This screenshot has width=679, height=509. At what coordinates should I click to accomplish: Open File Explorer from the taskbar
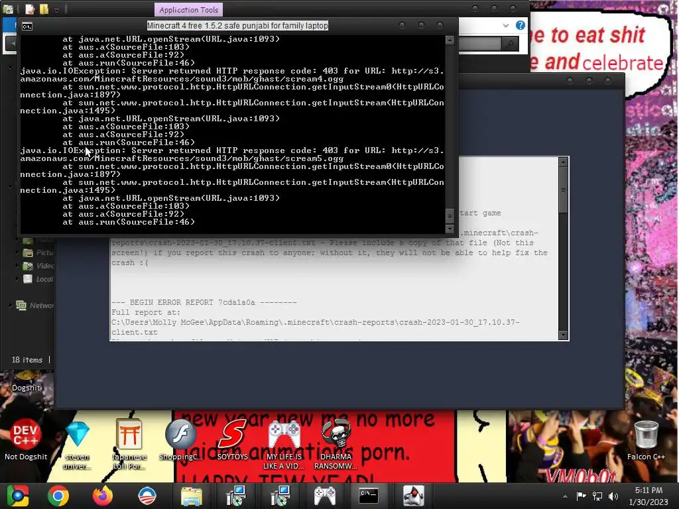click(x=191, y=496)
